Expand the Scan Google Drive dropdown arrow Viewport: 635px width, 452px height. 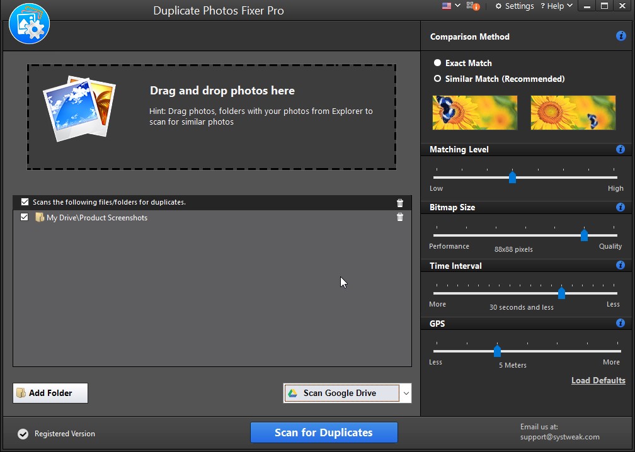click(406, 393)
